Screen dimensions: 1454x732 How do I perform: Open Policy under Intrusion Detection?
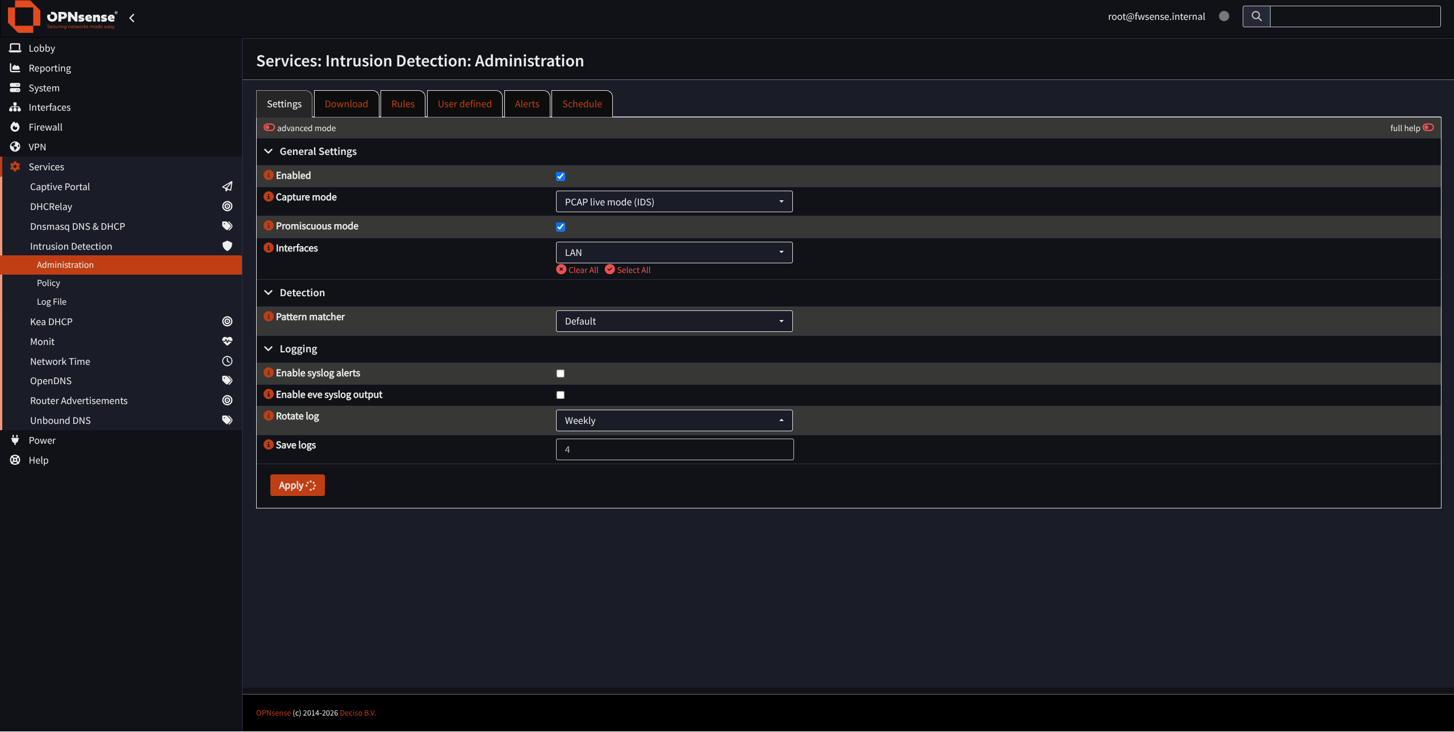(x=48, y=283)
